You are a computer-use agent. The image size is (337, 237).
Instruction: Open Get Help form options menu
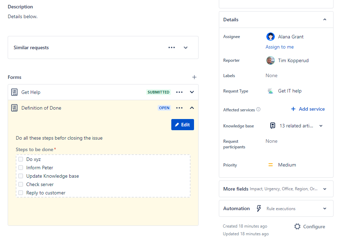pyautogui.click(x=179, y=92)
